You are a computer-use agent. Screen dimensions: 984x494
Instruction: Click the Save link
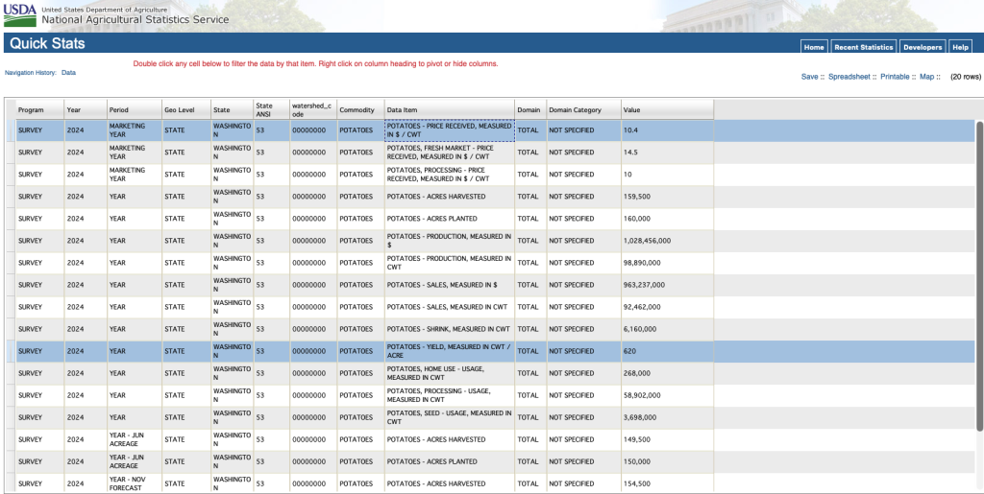(x=809, y=77)
